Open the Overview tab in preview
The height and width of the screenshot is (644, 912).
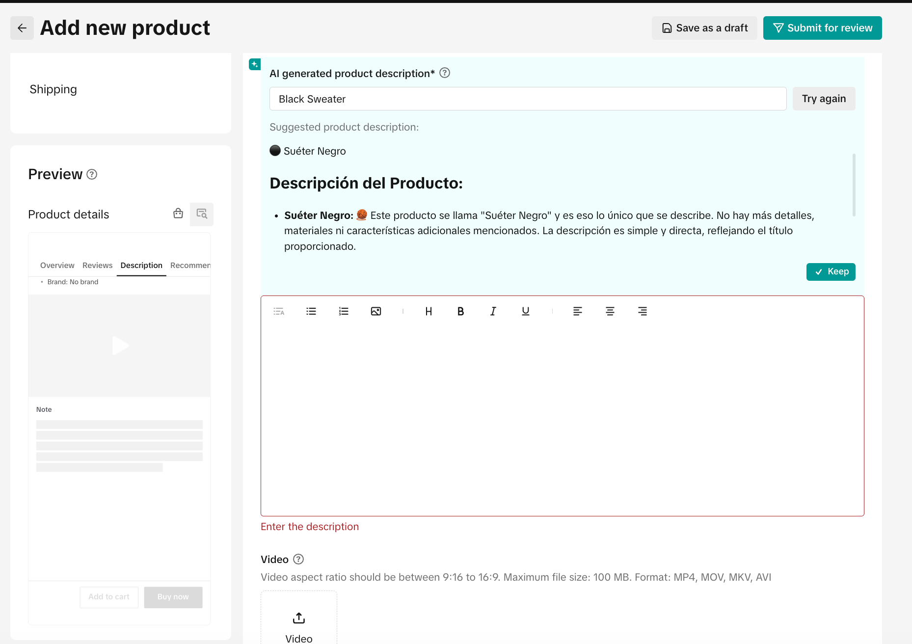(57, 266)
